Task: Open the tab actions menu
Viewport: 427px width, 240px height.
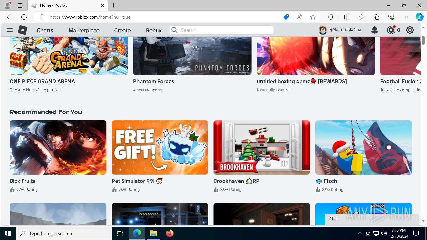Action: coord(20,5)
